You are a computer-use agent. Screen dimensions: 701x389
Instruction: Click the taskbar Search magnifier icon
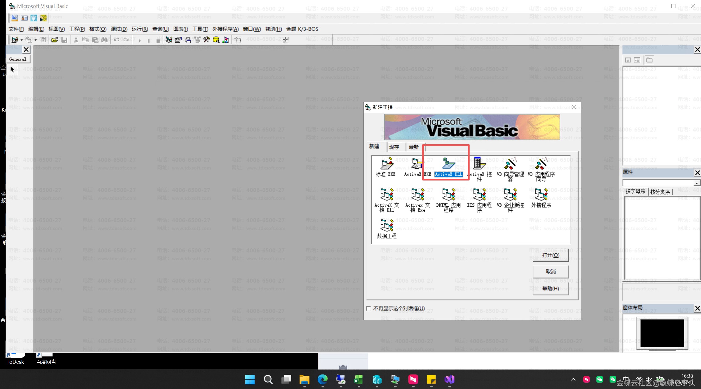pos(268,379)
